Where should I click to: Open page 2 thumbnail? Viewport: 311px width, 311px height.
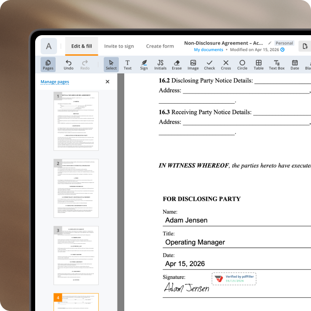click(x=76, y=188)
